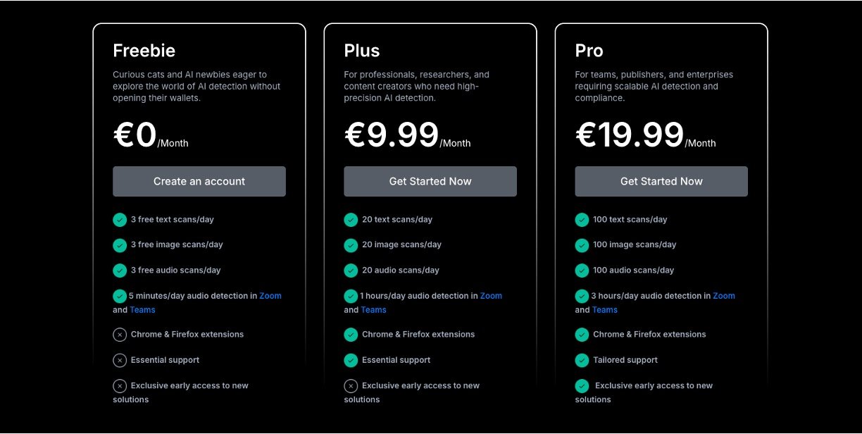Follow the Zoom link in Plus plan
862x434 pixels.
click(491, 296)
